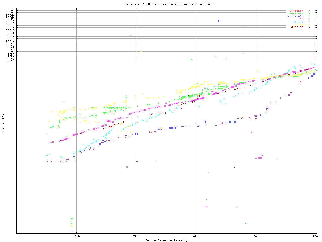Click the TNG magenta cross legend marker
Screen dimensions: 322x242
(309, 19)
